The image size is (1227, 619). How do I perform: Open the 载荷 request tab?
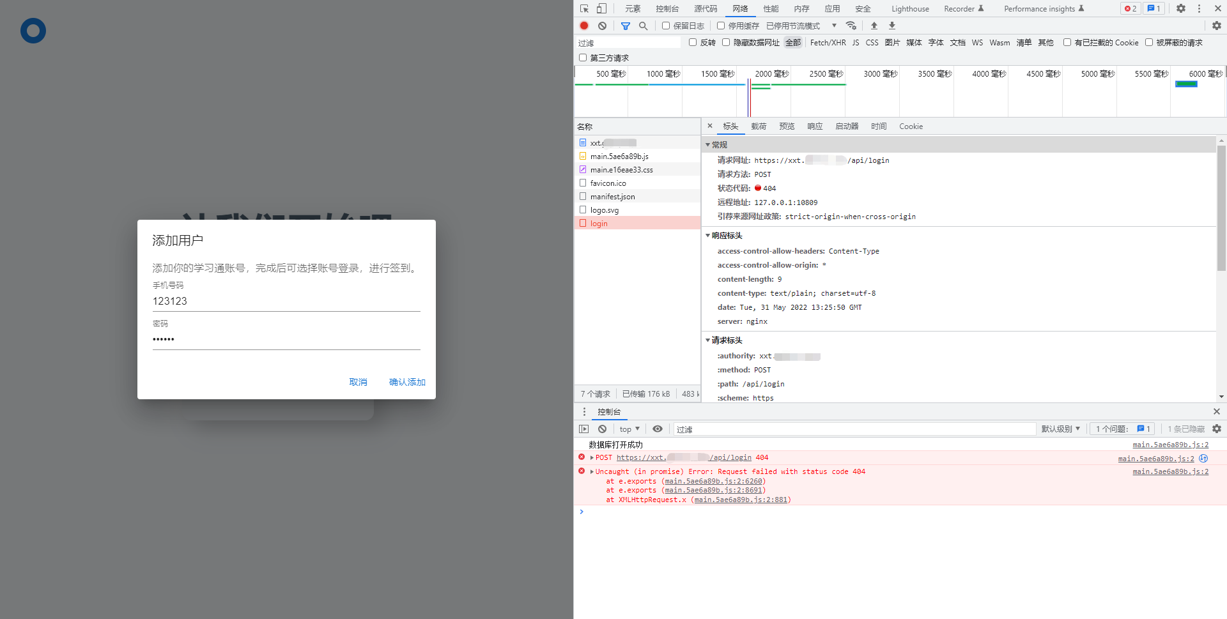pyautogui.click(x=759, y=126)
